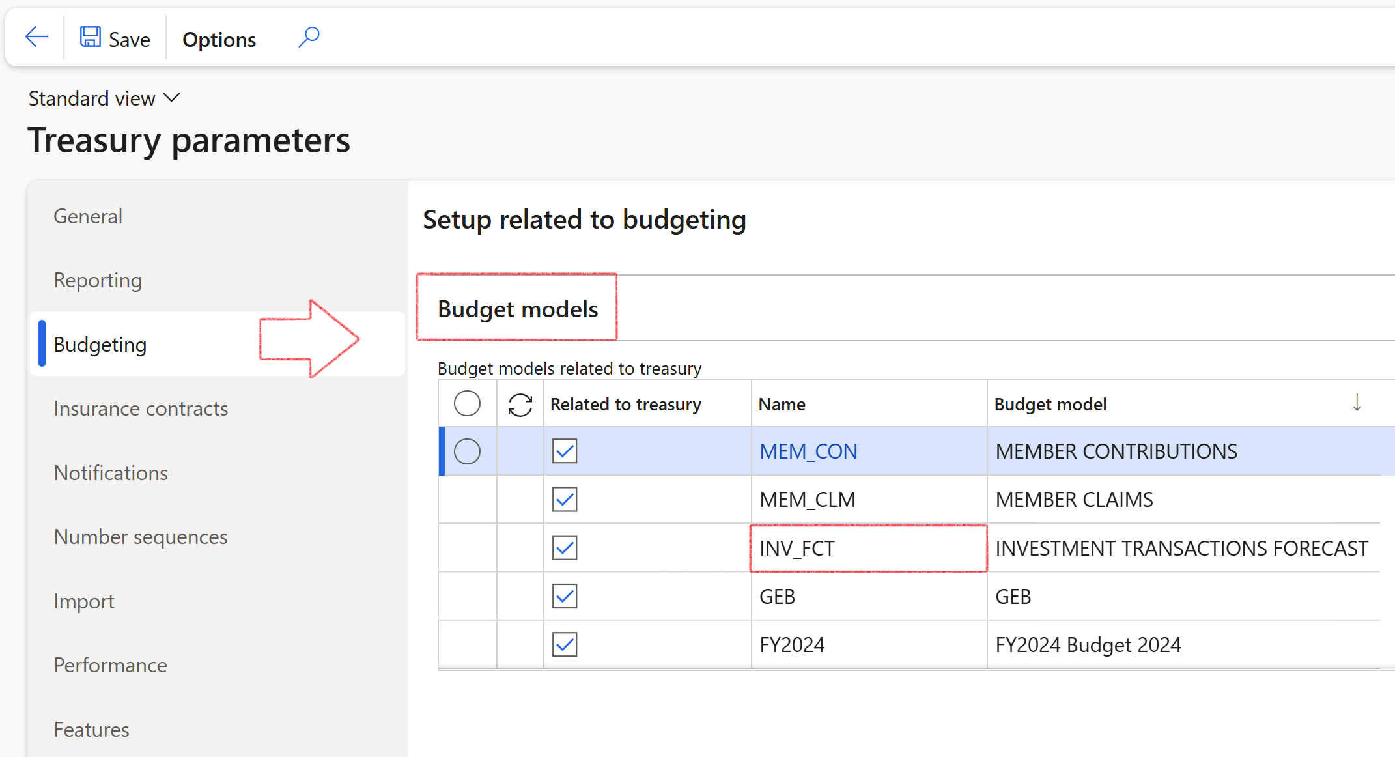Uncheck Related to treasury for MEM_CLM
The height and width of the screenshot is (757, 1395).
[565, 500]
